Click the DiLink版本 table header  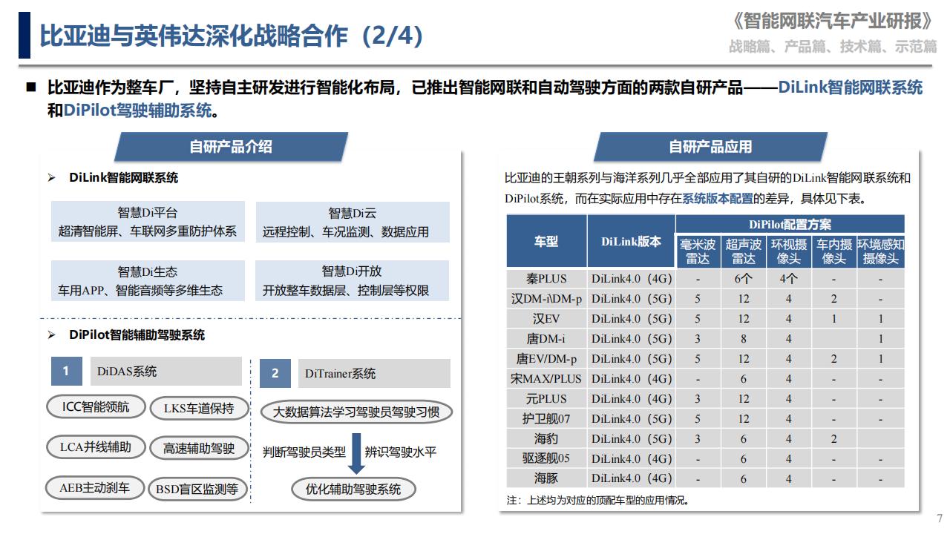[631, 241]
